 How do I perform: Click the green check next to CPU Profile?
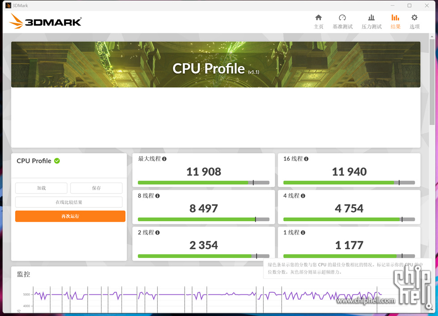click(x=57, y=161)
